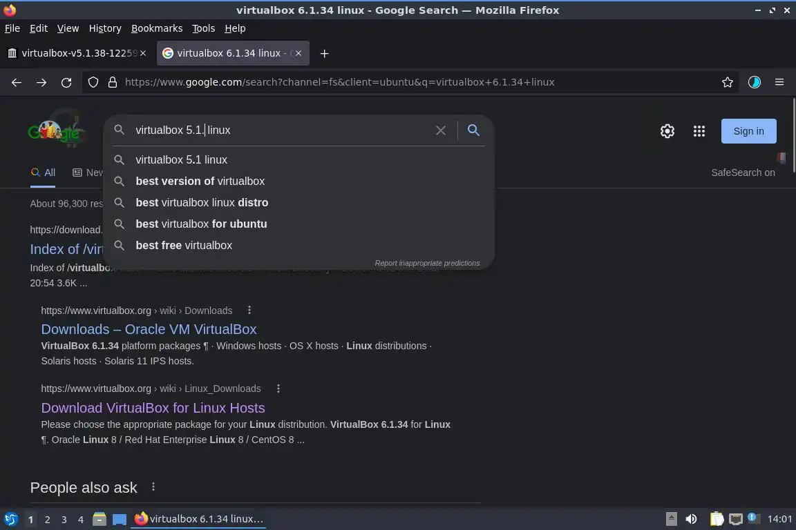Switch to workspace 3
Image resolution: width=796 pixels, height=530 pixels.
point(64,520)
